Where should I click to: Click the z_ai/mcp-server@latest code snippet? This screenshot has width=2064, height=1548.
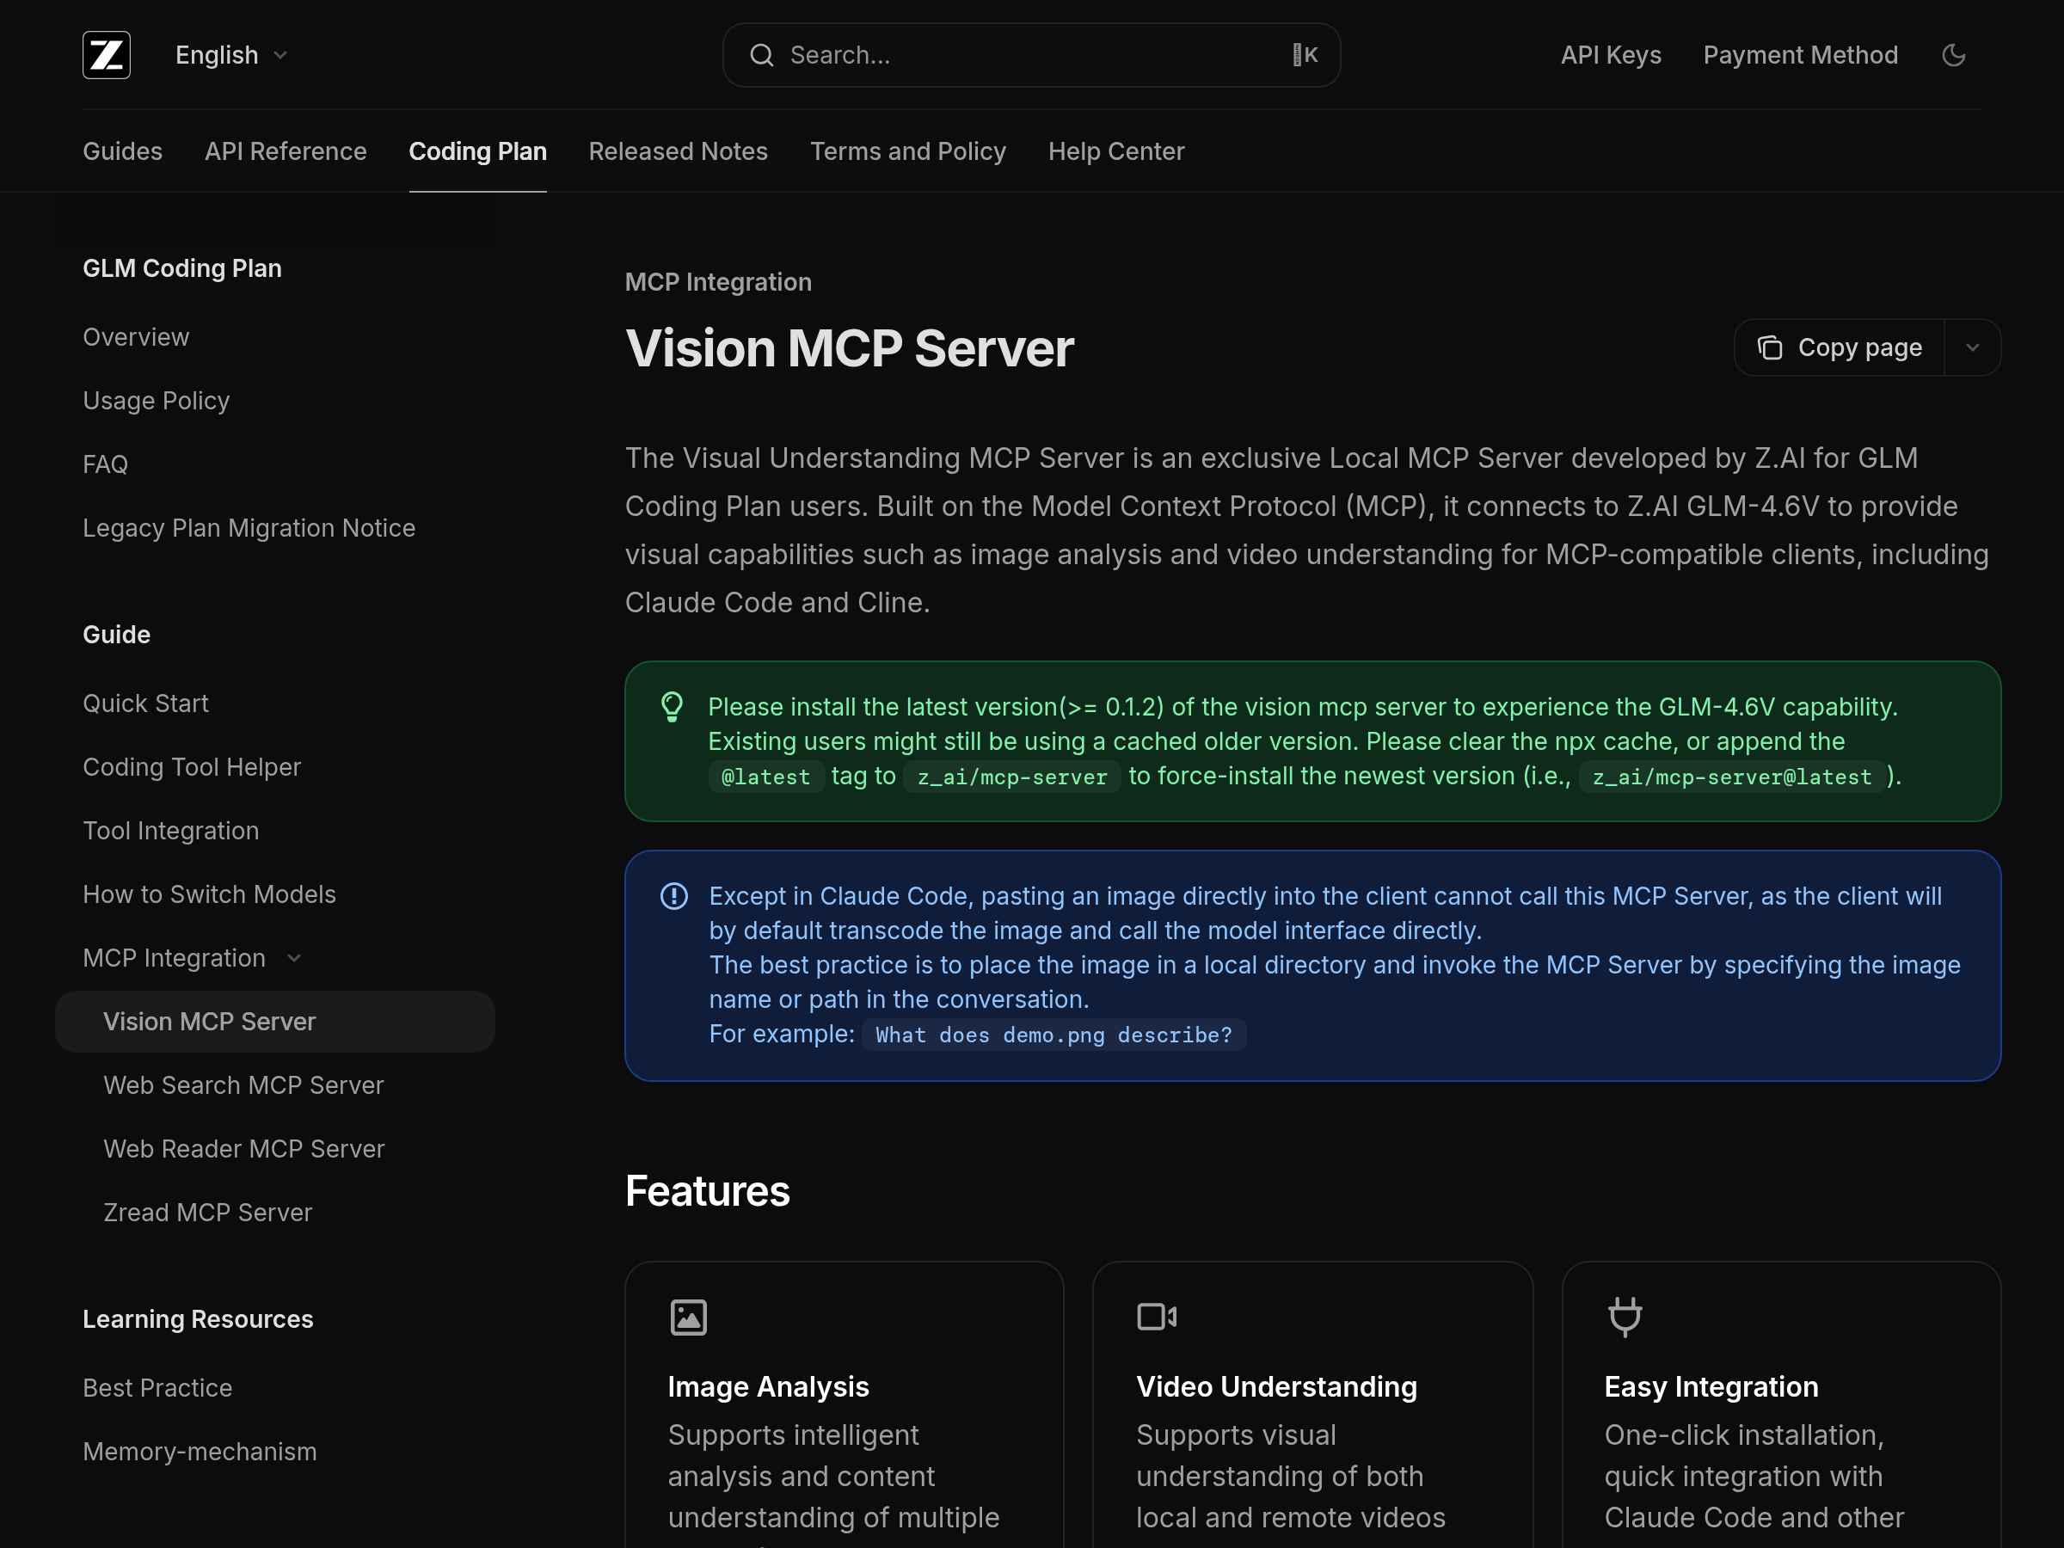pos(1732,777)
